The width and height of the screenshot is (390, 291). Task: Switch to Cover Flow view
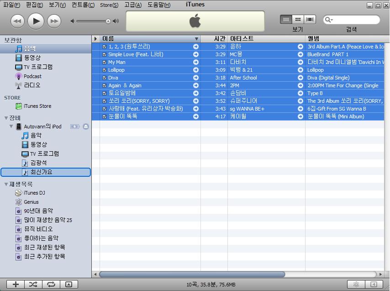point(310,19)
